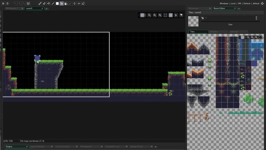Pick the orange peak tile in palette
The width and height of the screenshot is (266, 150).
tap(192, 48)
